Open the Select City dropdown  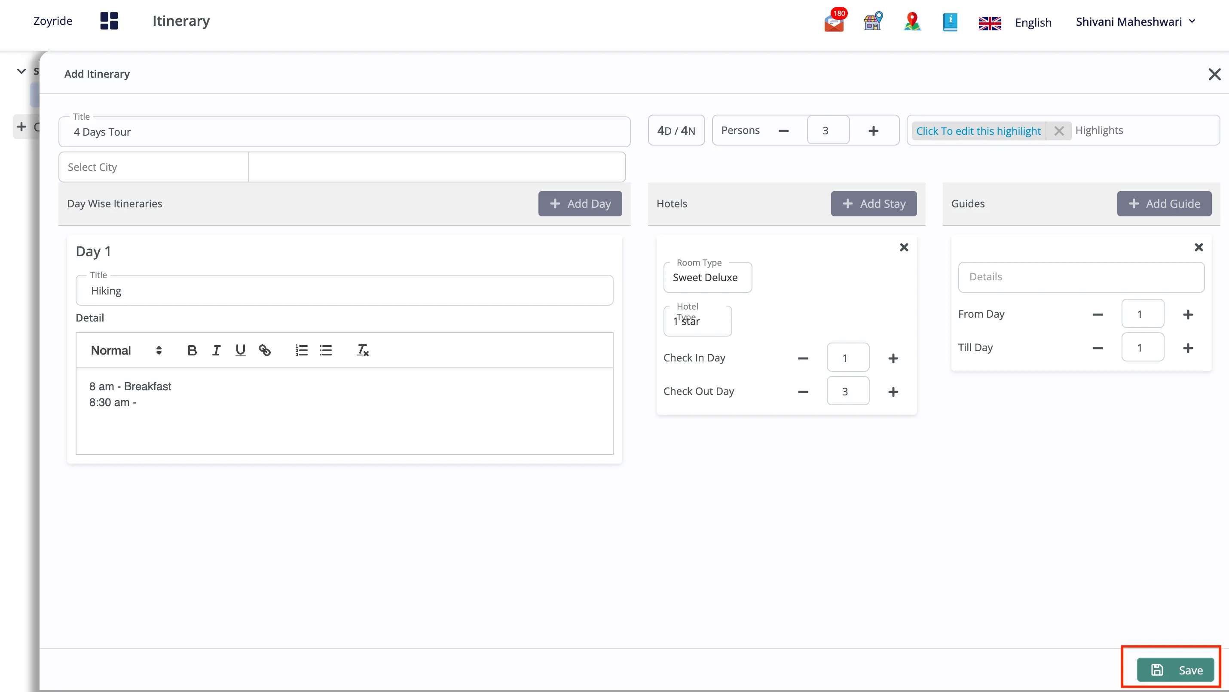tap(154, 167)
